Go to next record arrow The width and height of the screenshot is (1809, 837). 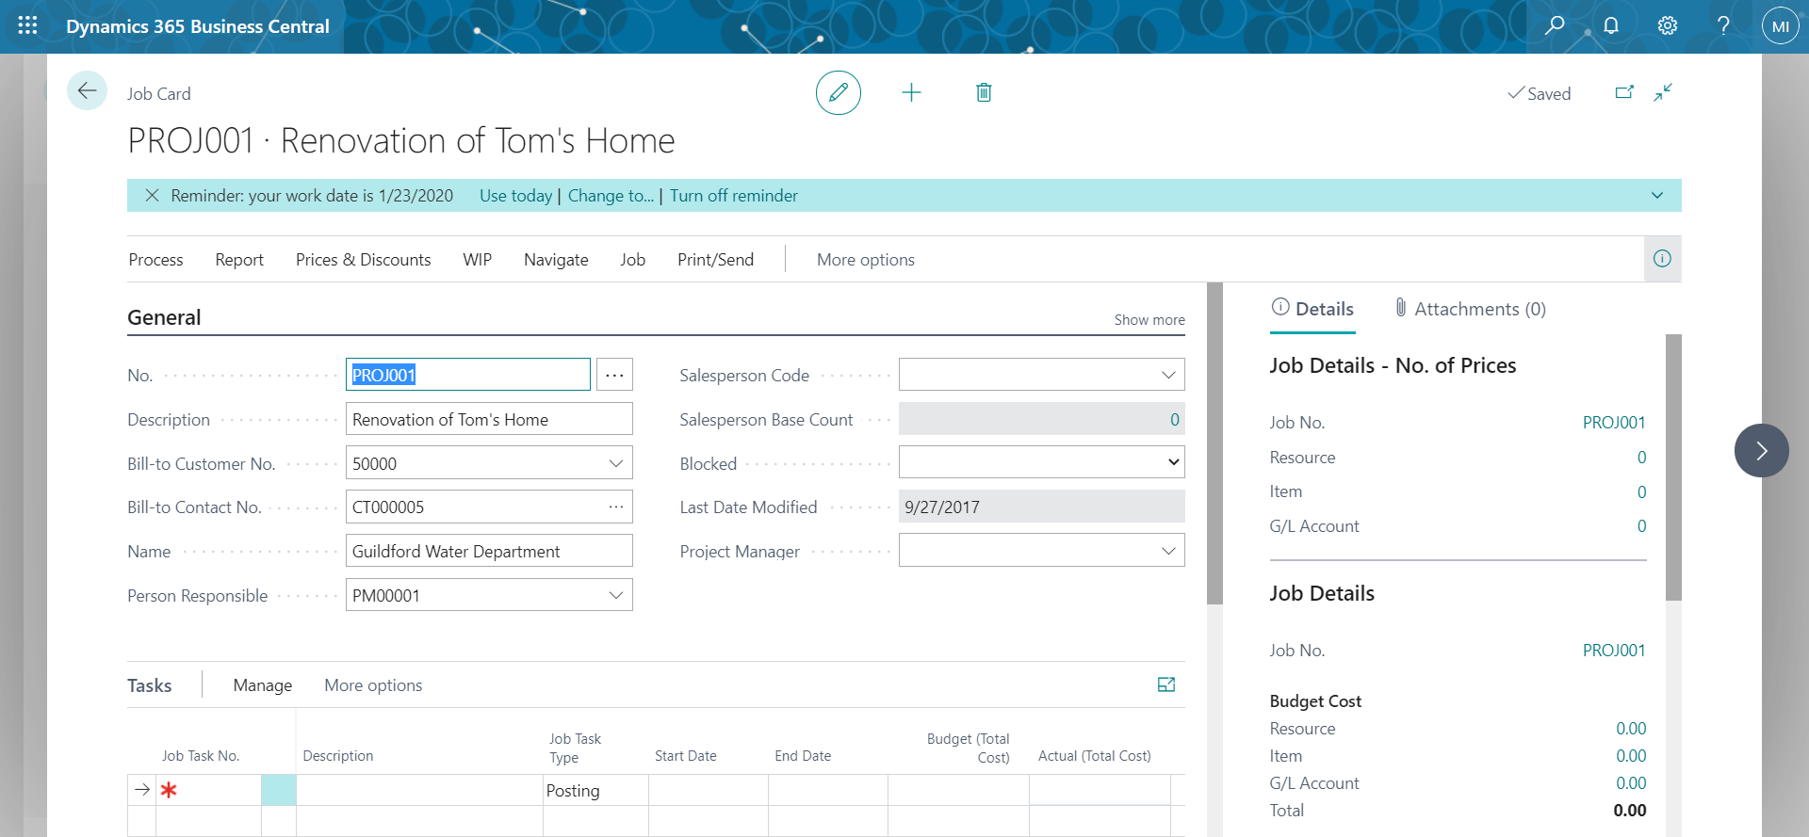point(1761,451)
